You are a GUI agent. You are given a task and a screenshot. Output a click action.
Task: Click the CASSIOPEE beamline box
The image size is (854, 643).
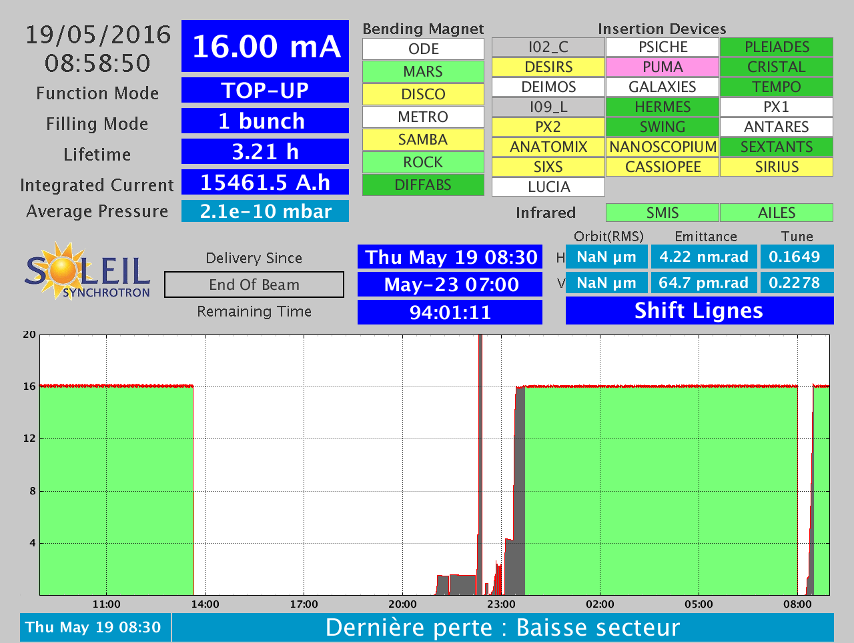(663, 167)
